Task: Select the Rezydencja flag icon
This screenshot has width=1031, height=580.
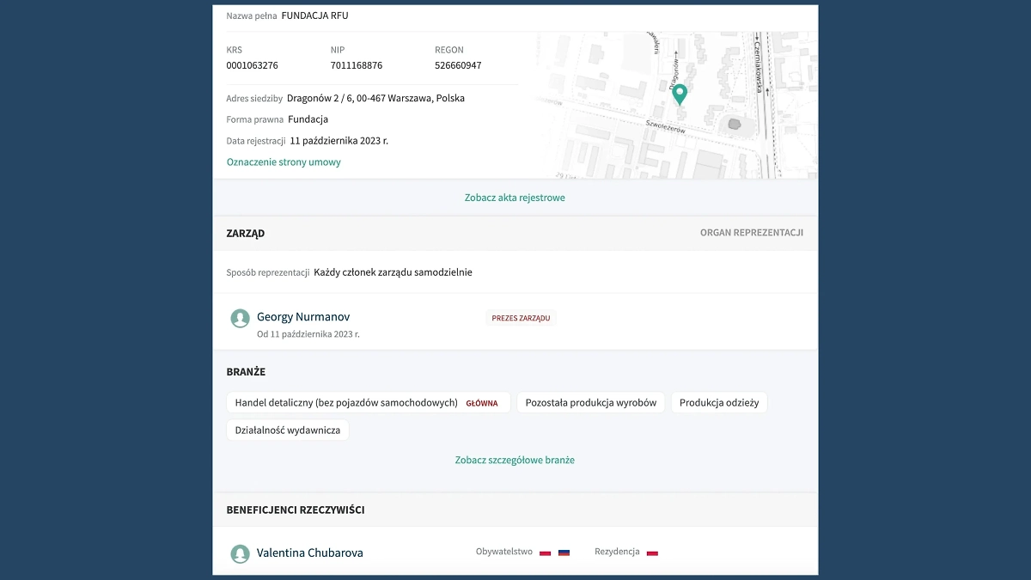Action: point(653,552)
